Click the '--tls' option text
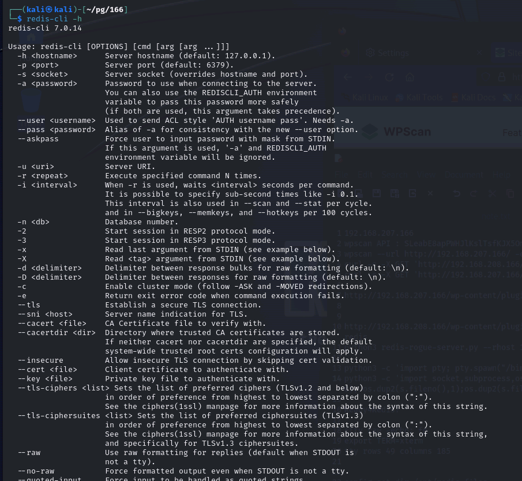The image size is (522, 481). [29, 305]
